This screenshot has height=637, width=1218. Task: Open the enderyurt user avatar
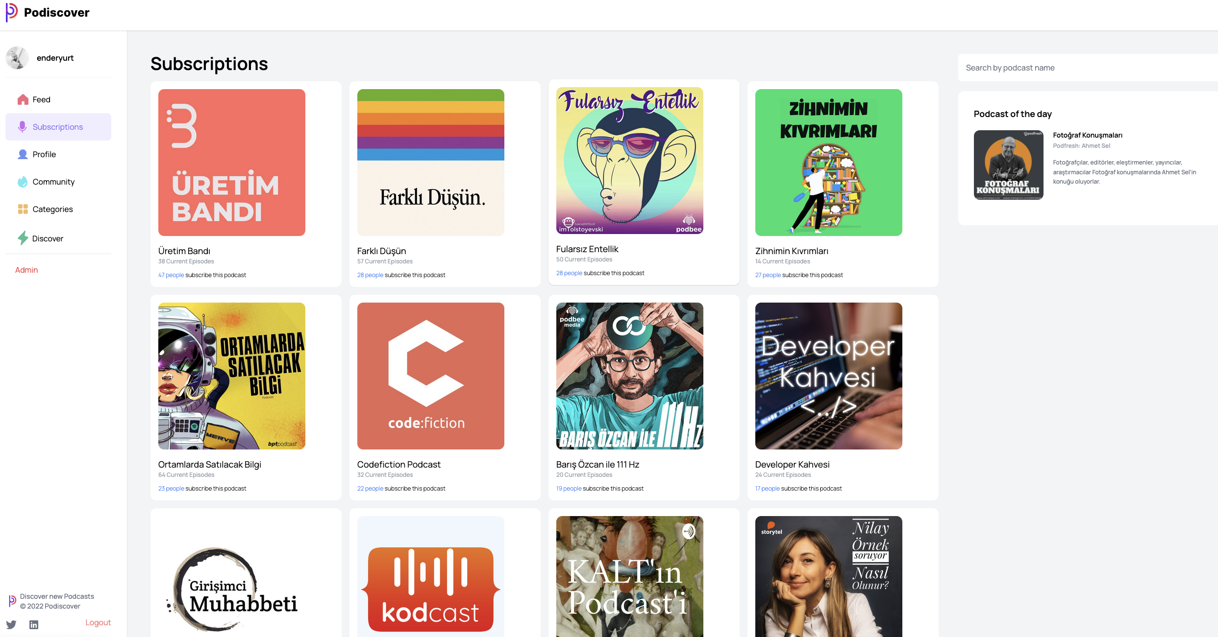point(17,58)
